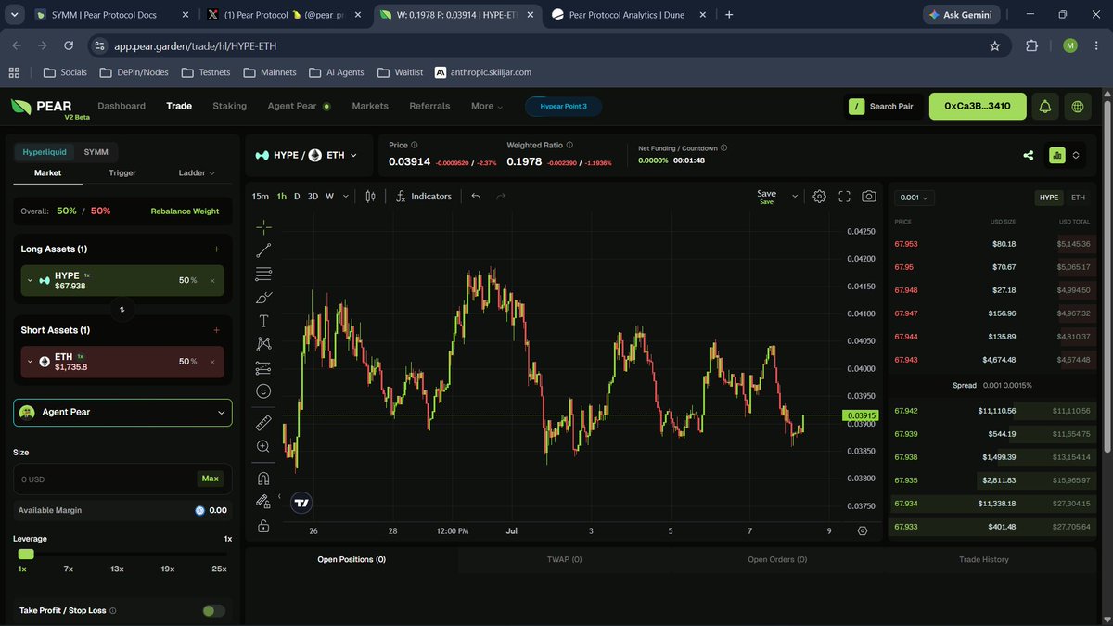Switch to Hyperliquid engine
The width and height of the screenshot is (1113, 626).
[45, 152]
